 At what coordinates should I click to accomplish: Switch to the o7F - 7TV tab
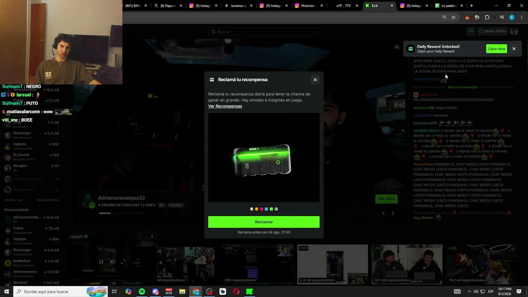click(343, 6)
